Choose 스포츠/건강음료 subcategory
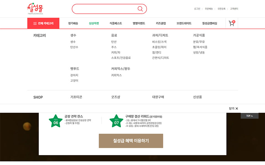This screenshot has width=265, height=165. 121,58
